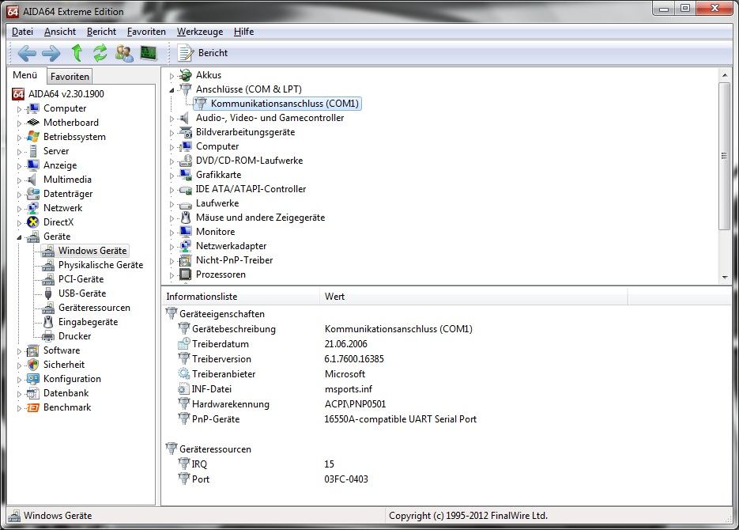Viewport: 739px width, 530px height.
Task: Collapse the Geräte node in left menu
Action: pos(19,237)
